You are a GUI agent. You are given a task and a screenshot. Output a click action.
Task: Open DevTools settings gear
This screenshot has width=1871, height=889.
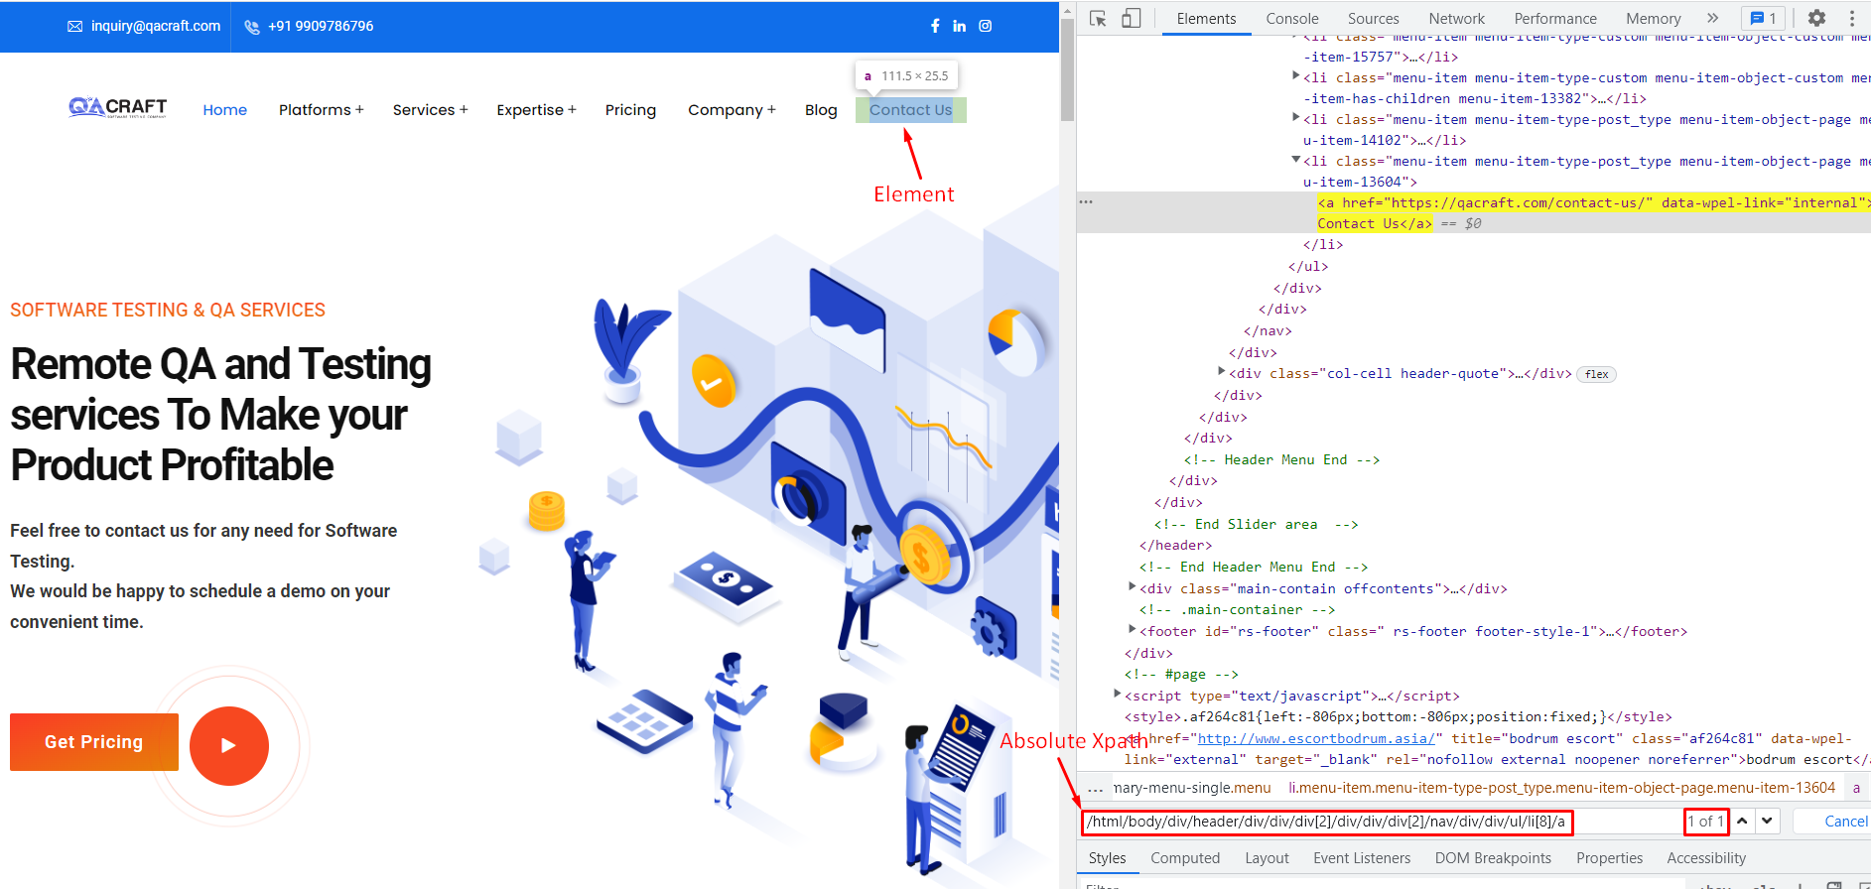1816,18
